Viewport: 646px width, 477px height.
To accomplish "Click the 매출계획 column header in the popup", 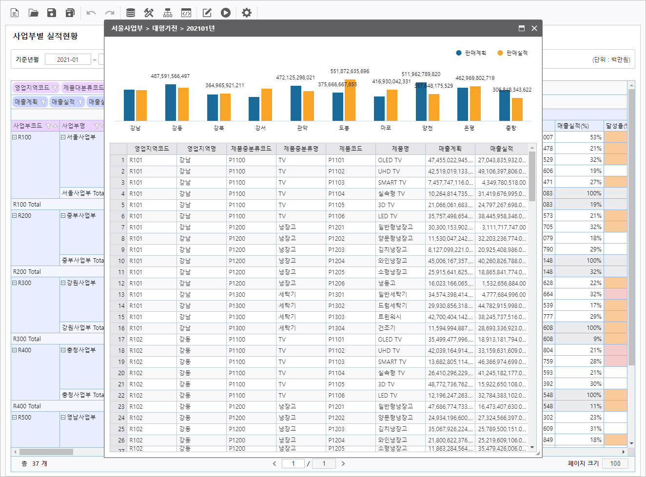I will click(x=450, y=149).
